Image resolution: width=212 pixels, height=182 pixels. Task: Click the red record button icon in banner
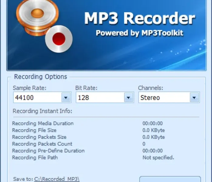tap(59, 39)
